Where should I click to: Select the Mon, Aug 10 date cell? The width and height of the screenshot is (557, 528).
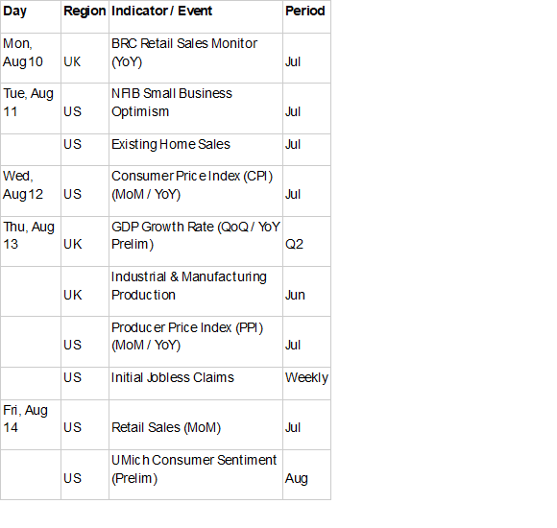[31, 59]
